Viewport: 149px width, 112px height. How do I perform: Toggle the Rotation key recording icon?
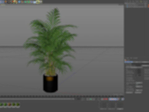115,99
